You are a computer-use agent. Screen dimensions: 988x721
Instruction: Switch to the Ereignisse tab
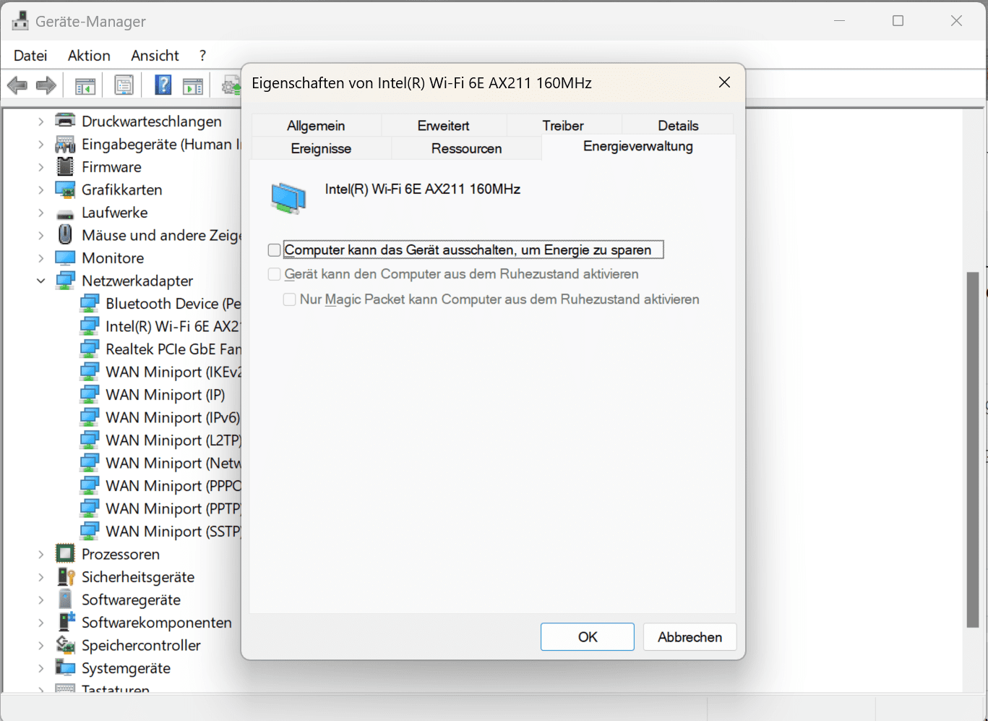pos(321,148)
